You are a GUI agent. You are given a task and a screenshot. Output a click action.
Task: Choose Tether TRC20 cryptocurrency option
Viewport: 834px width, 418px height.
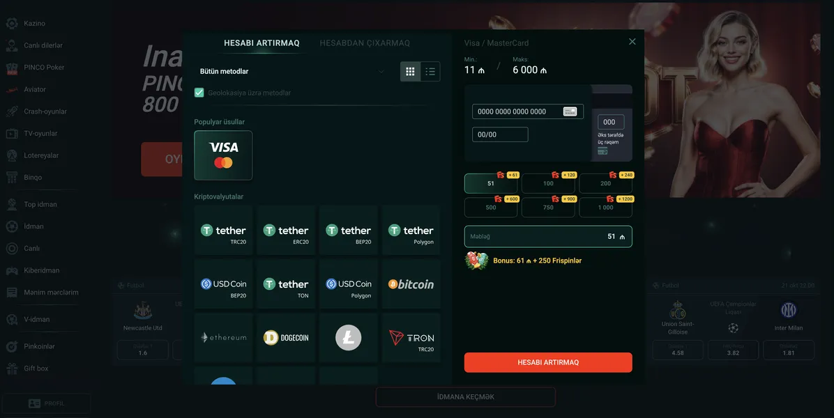pos(223,231)
